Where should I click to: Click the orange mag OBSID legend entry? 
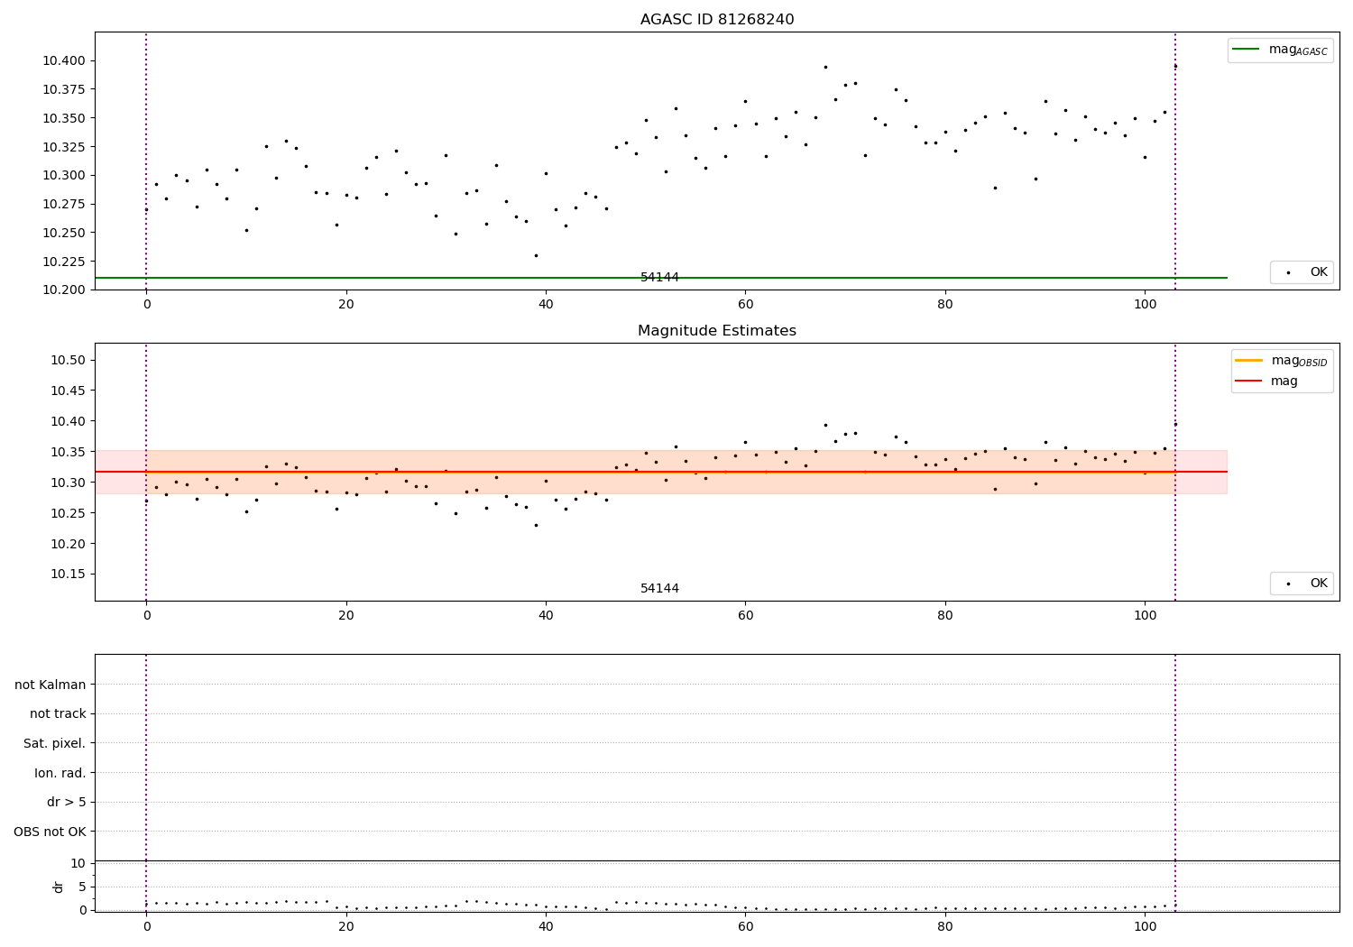coord(1282,361)
